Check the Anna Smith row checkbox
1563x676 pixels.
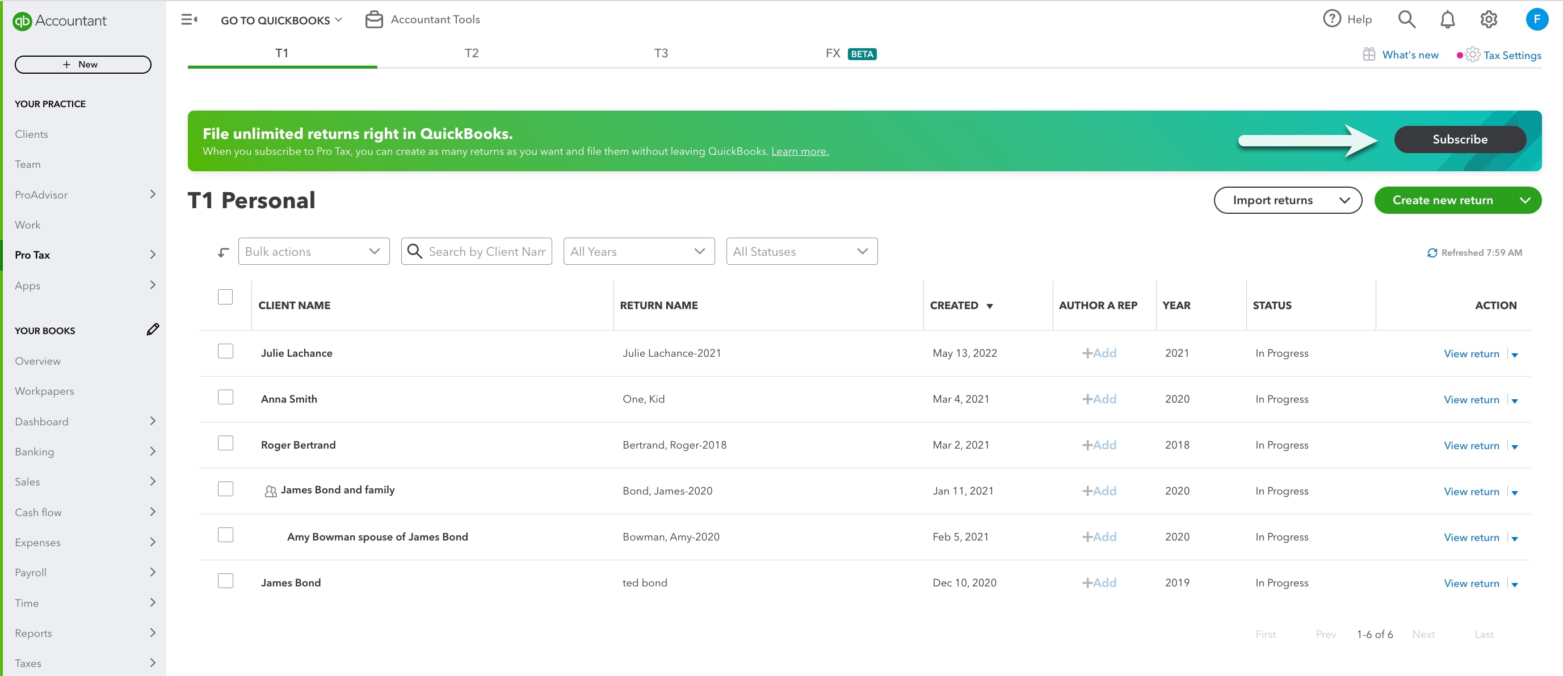tap(225, 397)
